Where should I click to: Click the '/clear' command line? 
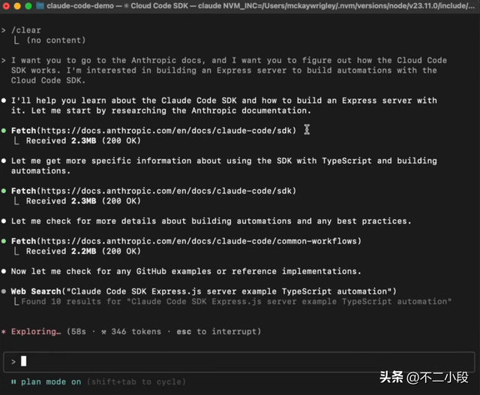[x=26, y=30]
